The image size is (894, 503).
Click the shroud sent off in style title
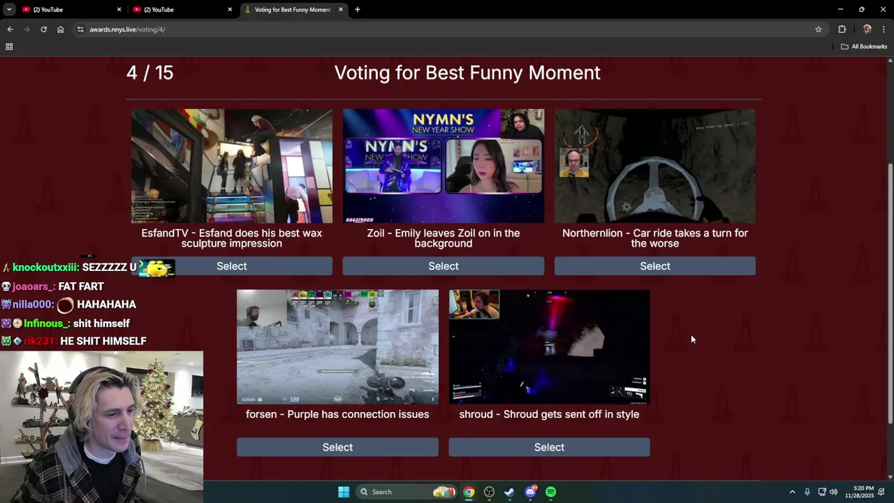click(x=549, y=414)
